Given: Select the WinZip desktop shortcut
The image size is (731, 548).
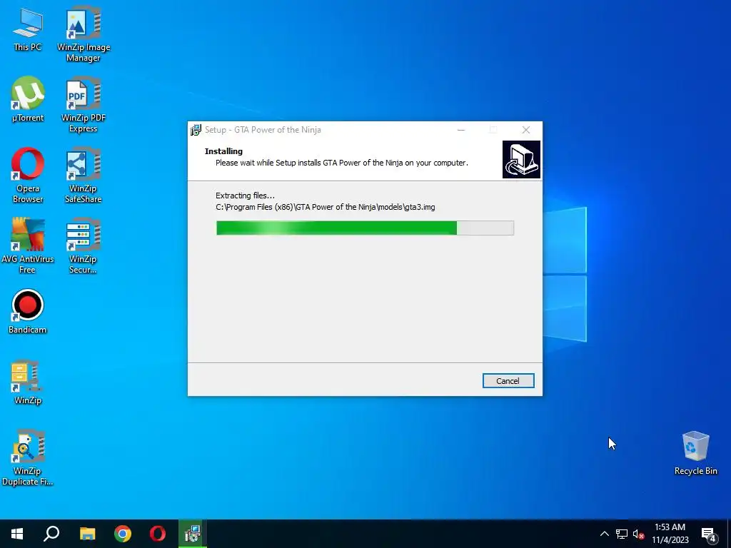Looking at the screenshot, I should (x=28, y=382).
